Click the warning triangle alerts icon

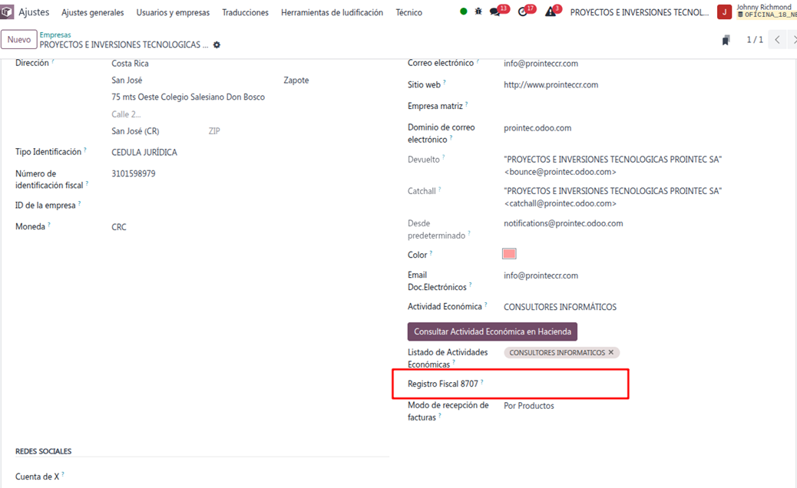551,12
